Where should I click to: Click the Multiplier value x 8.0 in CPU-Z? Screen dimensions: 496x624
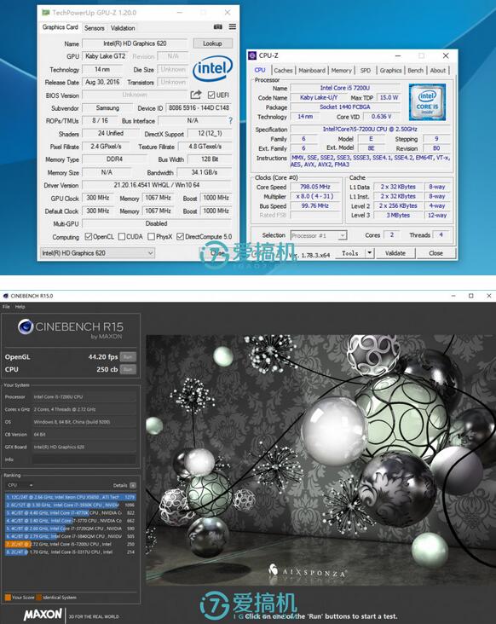coord(314,196)
